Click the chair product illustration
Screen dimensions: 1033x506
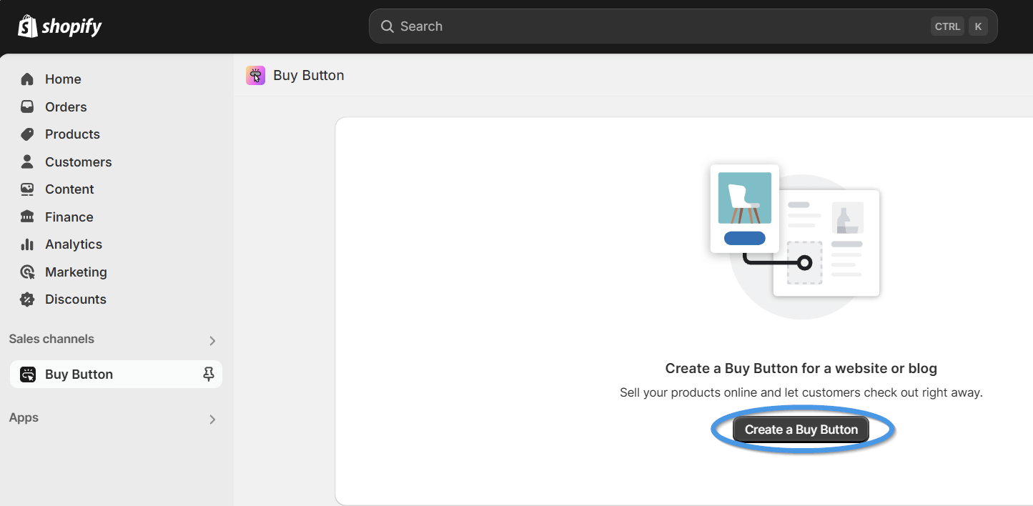pos(744,198)
